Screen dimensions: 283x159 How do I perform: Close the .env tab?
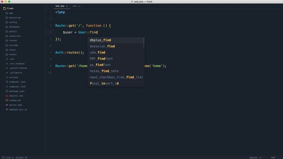[x=80, y=6]
